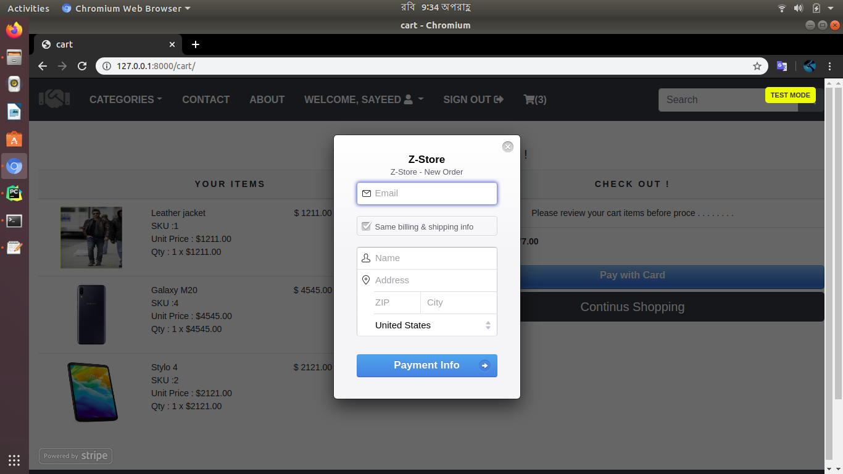The width and height of the screenshot is (843, 474).
Task: Click the Chromium icon in the dock
Action: (x=14, y=167)
